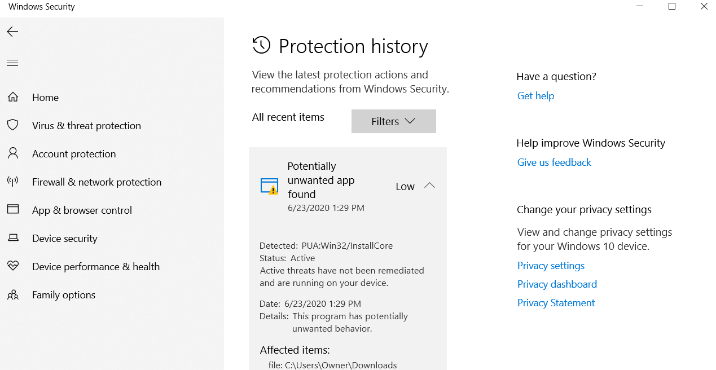Click the Get help link
The image size is (716, 370).
[535, 96]
